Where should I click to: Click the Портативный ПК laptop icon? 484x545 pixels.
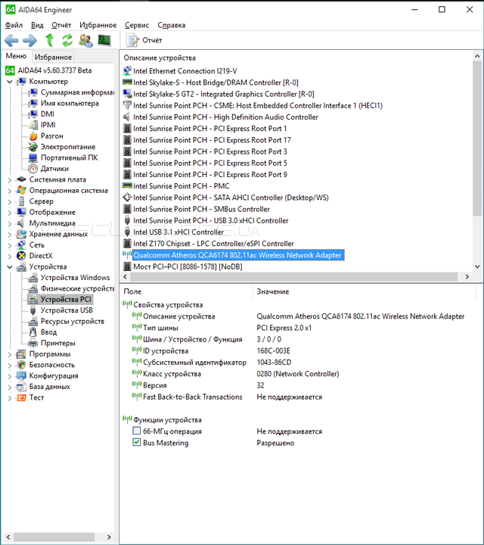(x=33, y=157)
